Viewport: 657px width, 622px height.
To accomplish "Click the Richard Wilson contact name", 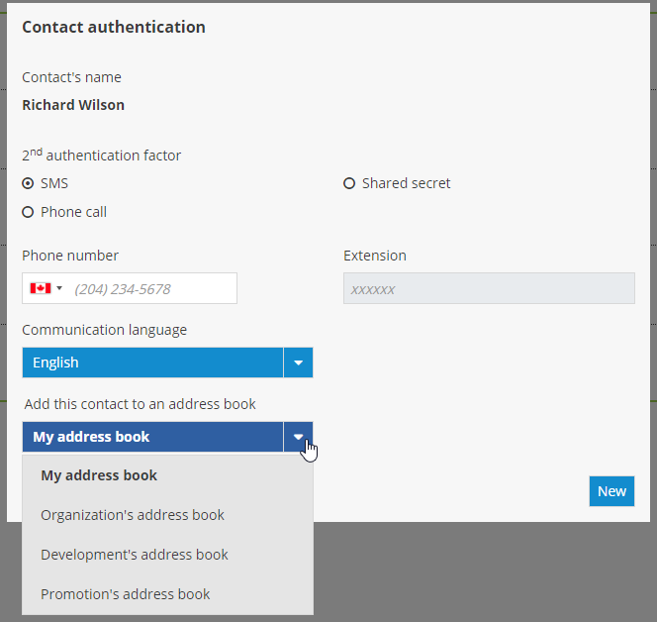I will pyautogui.click(x=73, y=105).
